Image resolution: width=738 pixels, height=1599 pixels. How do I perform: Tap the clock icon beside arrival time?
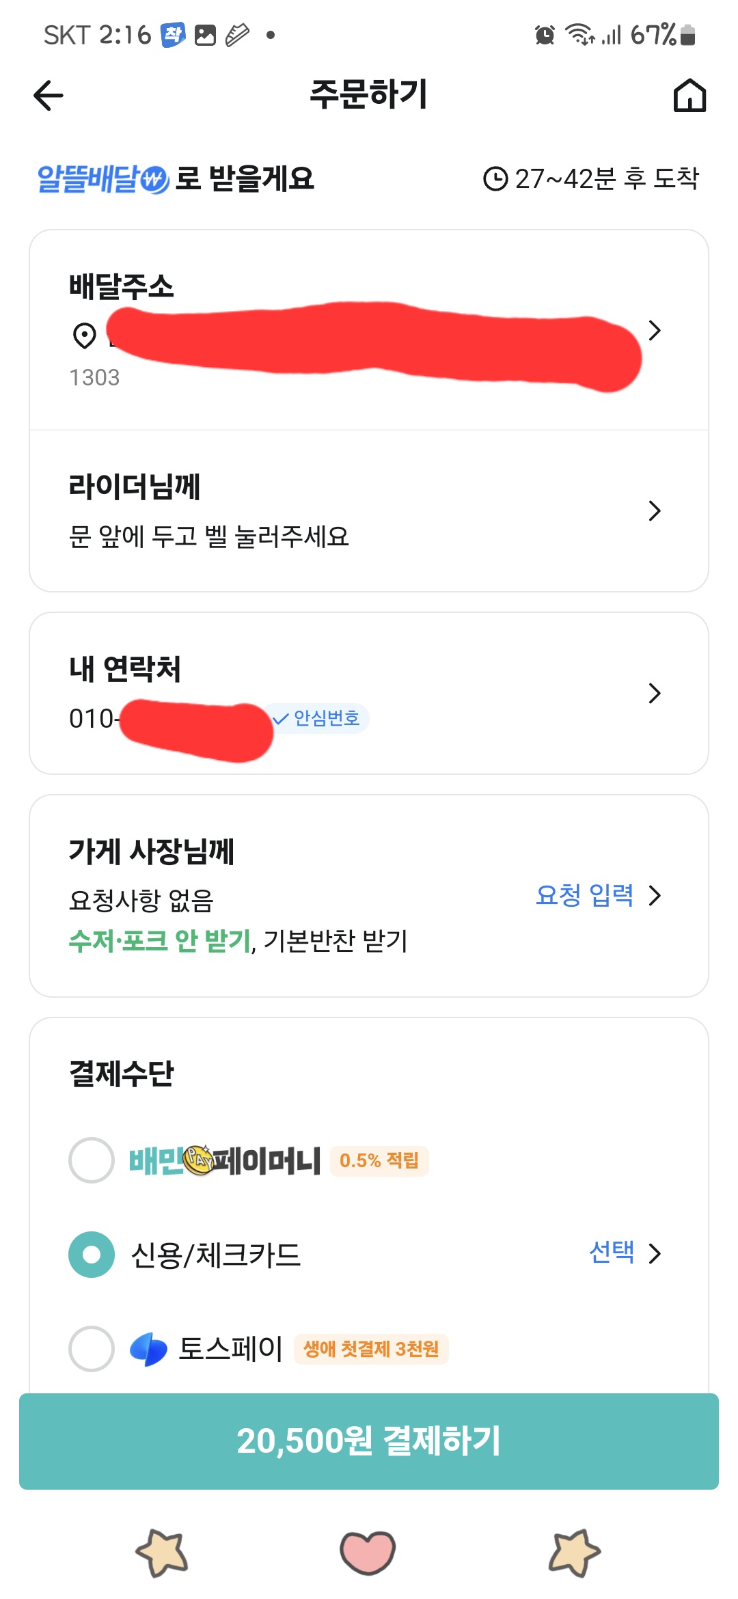(x=495, y=179)
